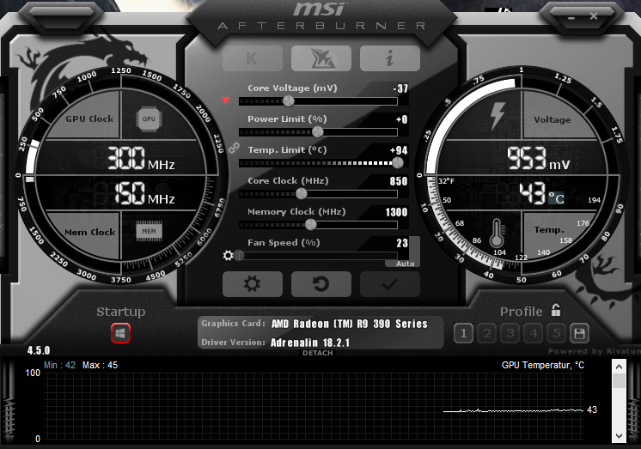Toggle the °C temperature unit indicator

(556, 198)
